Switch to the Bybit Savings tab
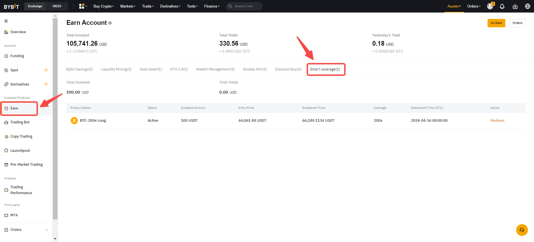 pos(80,69)
